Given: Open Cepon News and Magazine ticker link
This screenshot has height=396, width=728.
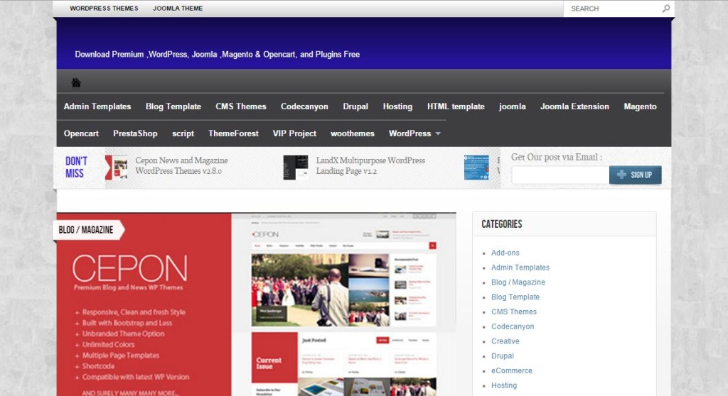Looking at the screenshot, I should (x=181, y=165).
